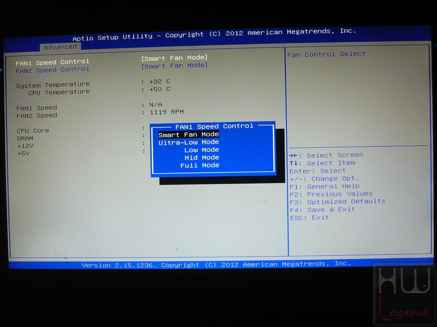Viewport: 437px width, 327px height.
Task: Click the N/A fan speed value
Action: click(155, 105)
